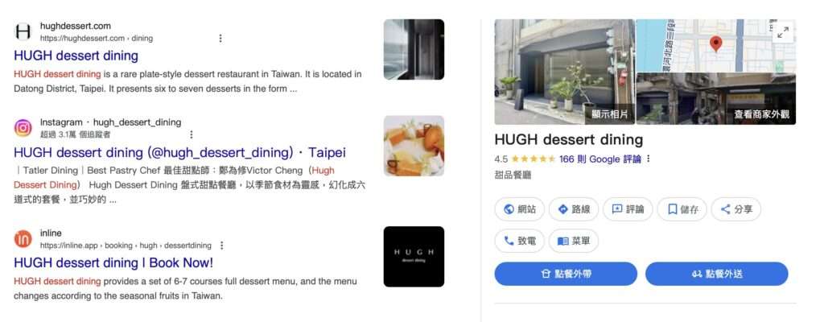
Task: Open more options for Instagram result
Action: [x=192, y=134]
